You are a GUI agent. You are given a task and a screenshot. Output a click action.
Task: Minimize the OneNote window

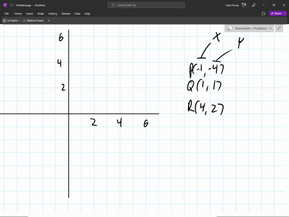point(264,5)
